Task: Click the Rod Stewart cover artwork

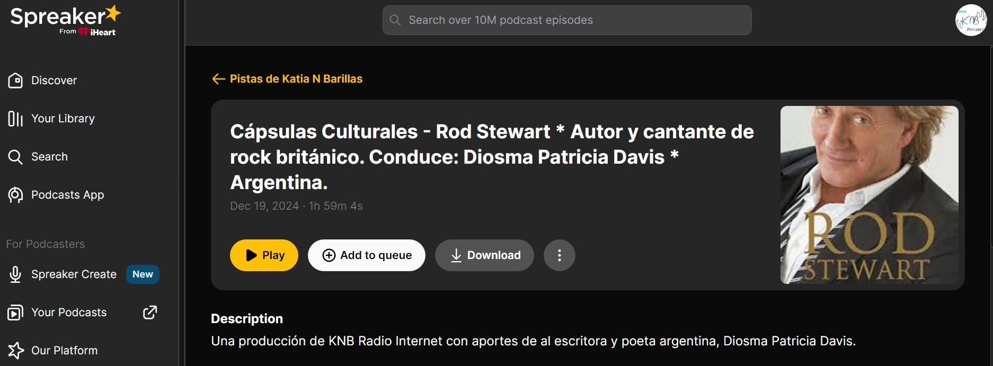Action: click(870, 195)
